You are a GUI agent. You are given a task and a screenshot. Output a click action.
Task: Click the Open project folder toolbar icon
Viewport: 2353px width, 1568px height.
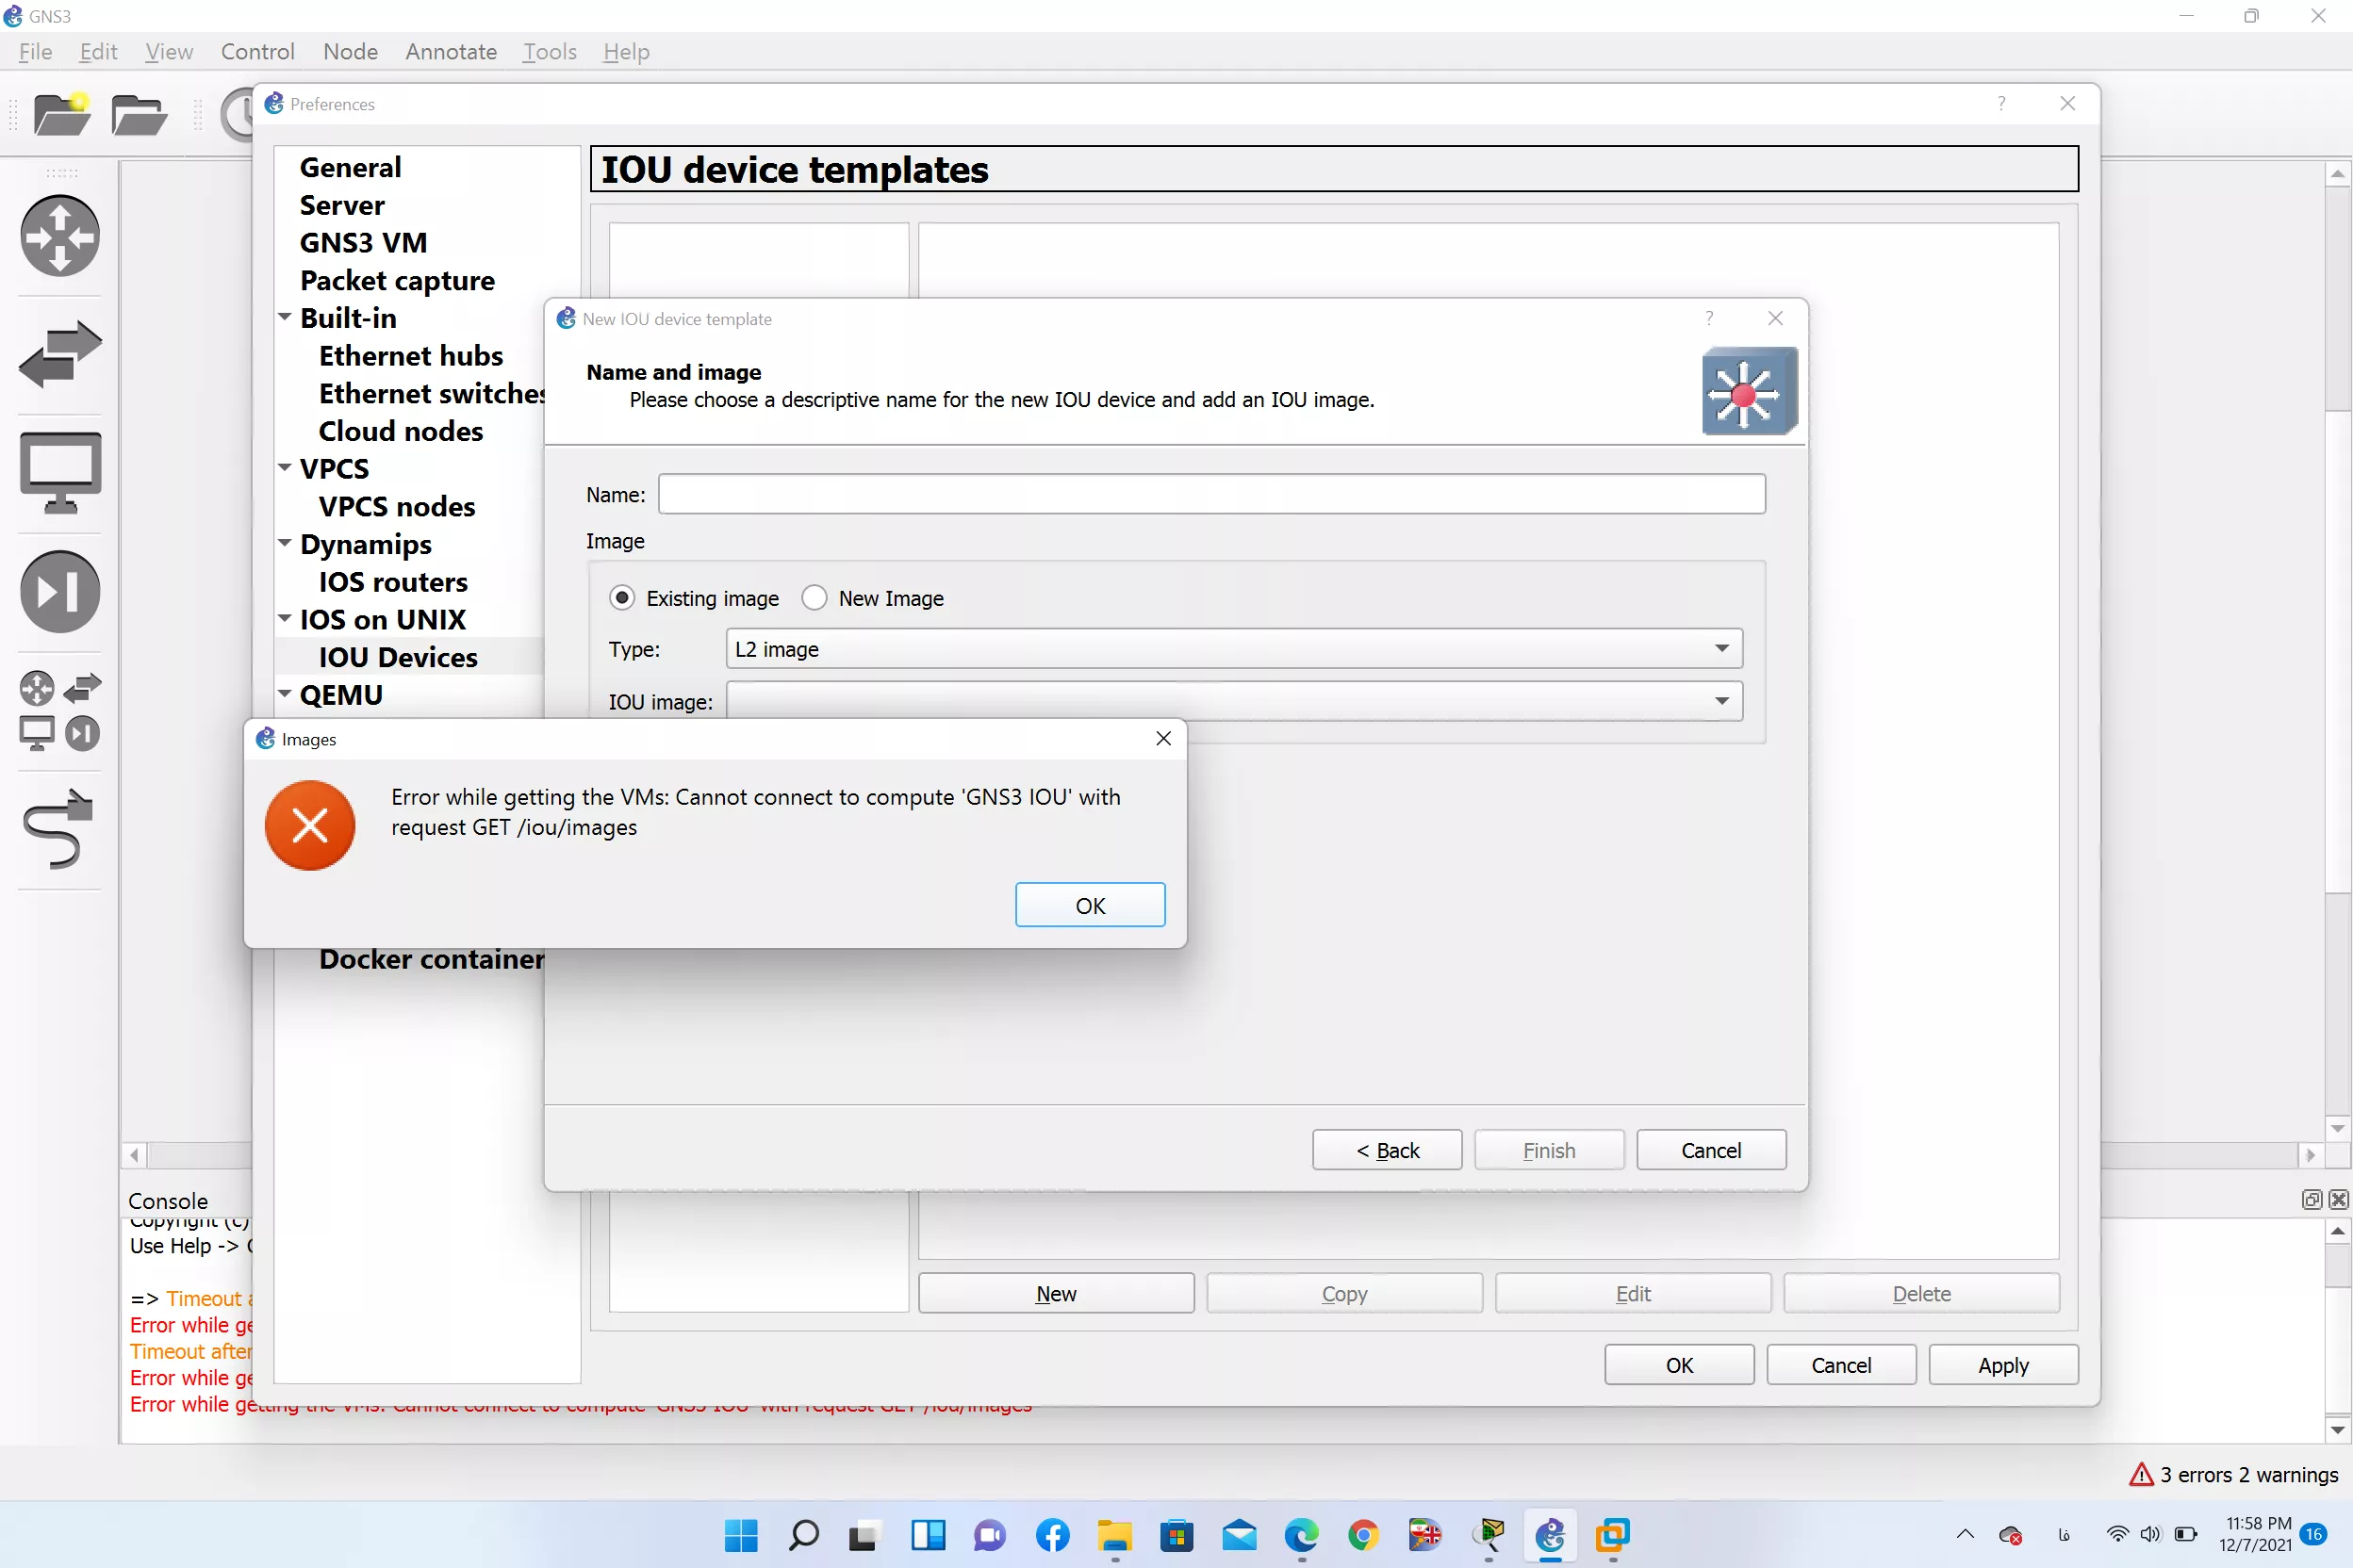pyautogui.click(x=138, y=115)
